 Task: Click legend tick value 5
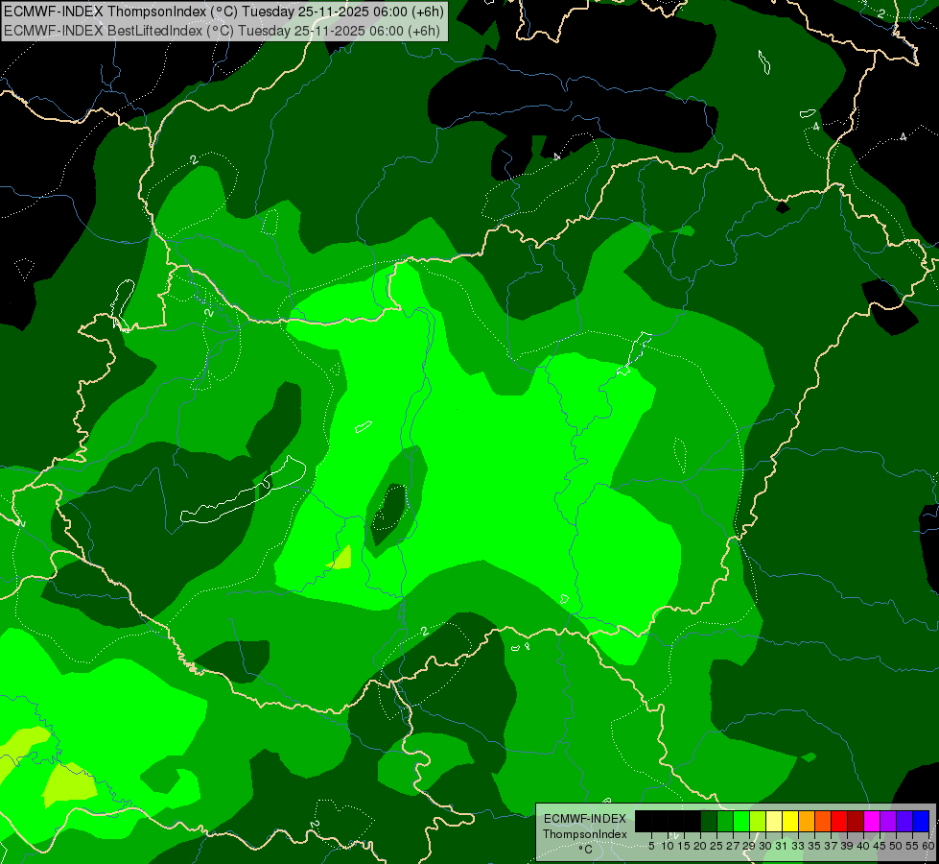[x=651, y=846]
